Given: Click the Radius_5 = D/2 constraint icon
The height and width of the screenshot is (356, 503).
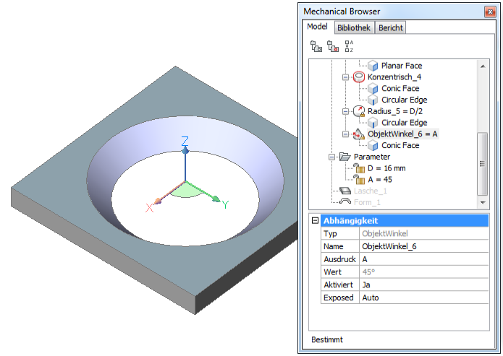Looking at the screenshot, I should (359, 111).
